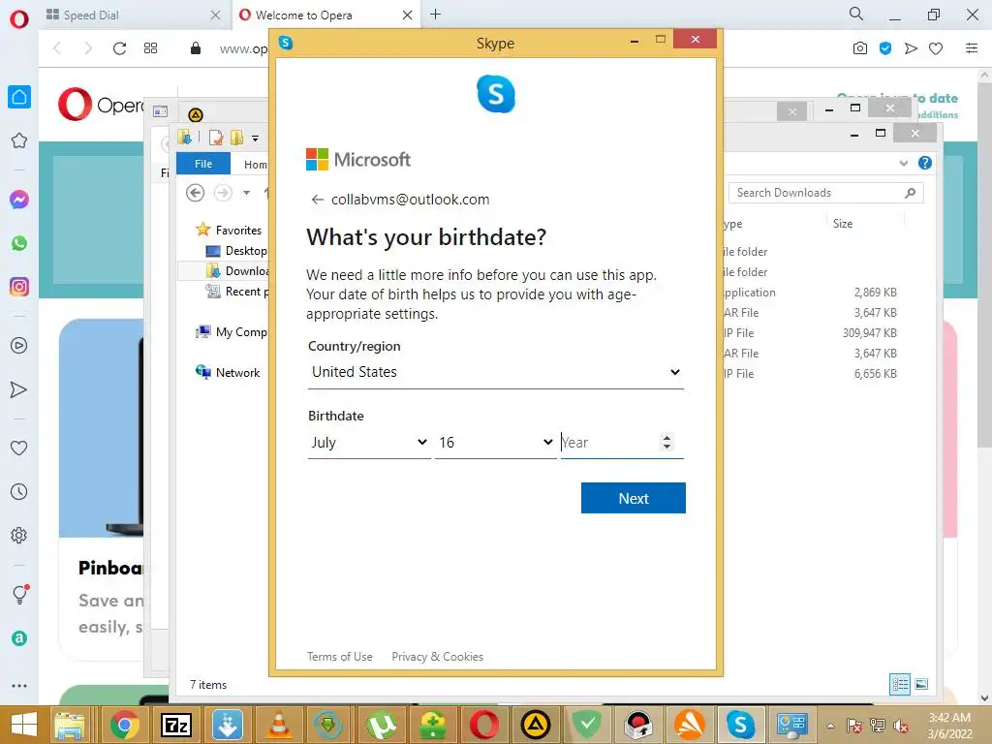
Task: Click the green shield AdGuard taskbar icon
Action: pyautogui.click(x=587, y=725)
